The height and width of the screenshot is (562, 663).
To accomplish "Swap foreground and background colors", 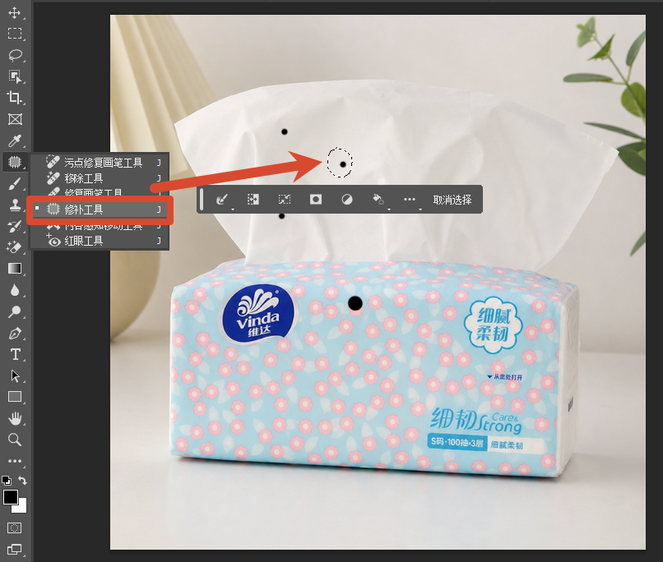I will pos(23,481).
